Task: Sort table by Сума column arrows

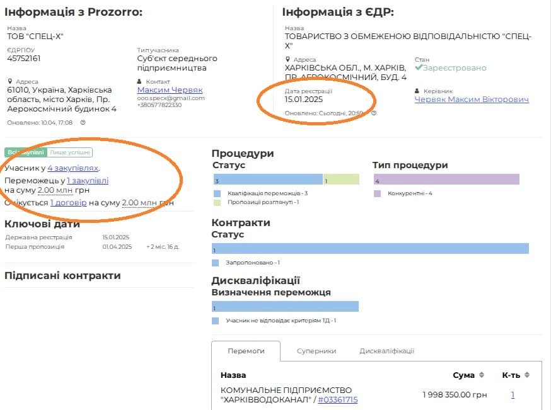Action: point(482,375)
